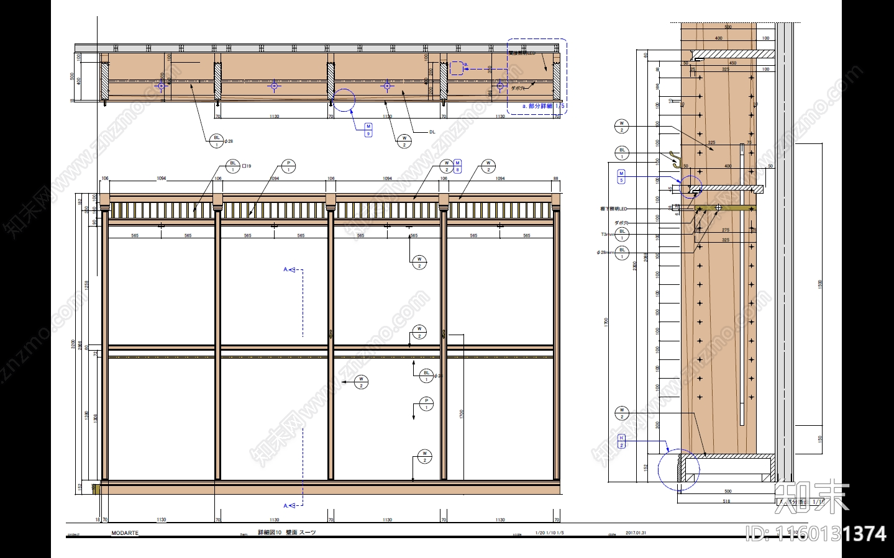Select the blue M 5 reference tag
894x558 pixels.
point(621,177)
